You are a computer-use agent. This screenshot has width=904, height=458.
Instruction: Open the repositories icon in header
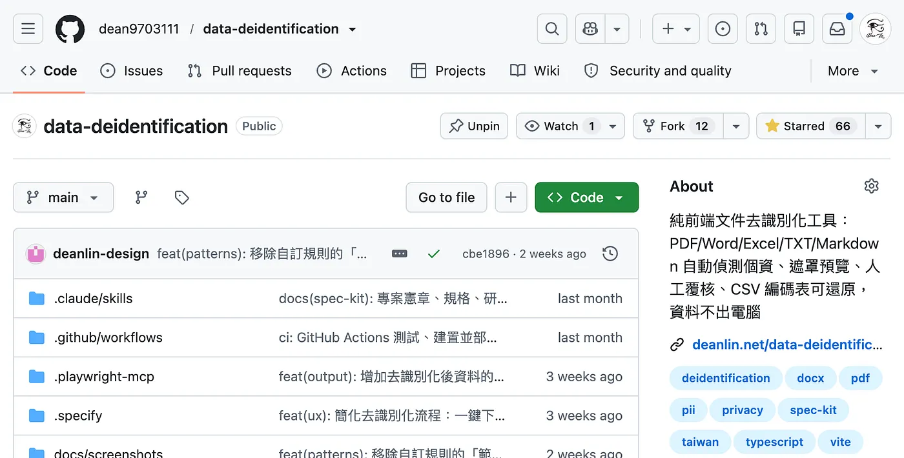799,29
